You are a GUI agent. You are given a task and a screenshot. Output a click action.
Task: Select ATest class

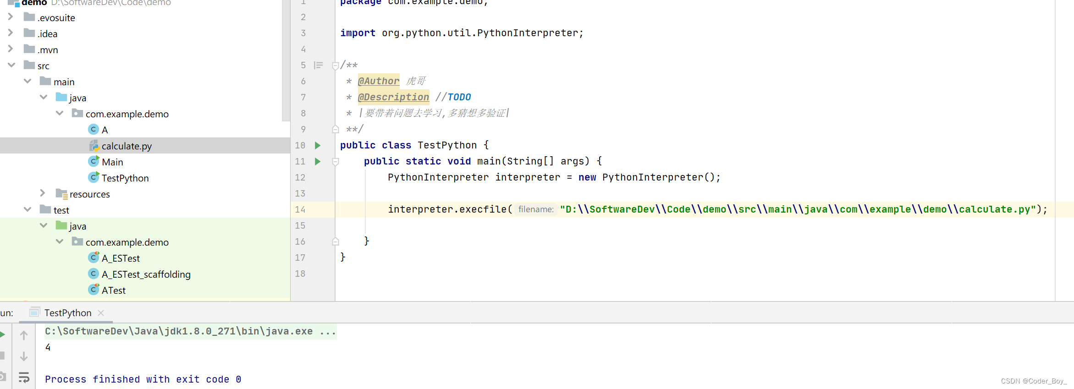[x=114, y=290]
